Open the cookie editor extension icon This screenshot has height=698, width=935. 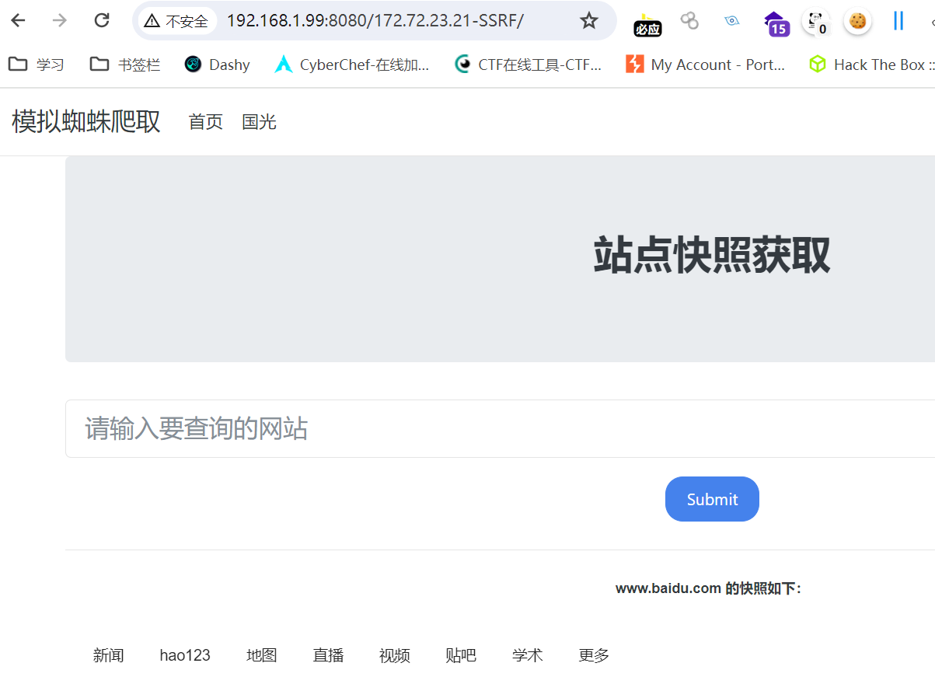pos(857,21)
